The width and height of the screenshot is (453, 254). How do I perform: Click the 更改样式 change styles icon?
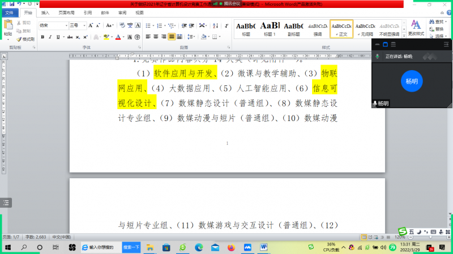(416, 27)
